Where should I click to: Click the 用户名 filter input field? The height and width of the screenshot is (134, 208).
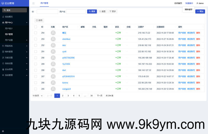pyautogui.click(x=76, y=11)
